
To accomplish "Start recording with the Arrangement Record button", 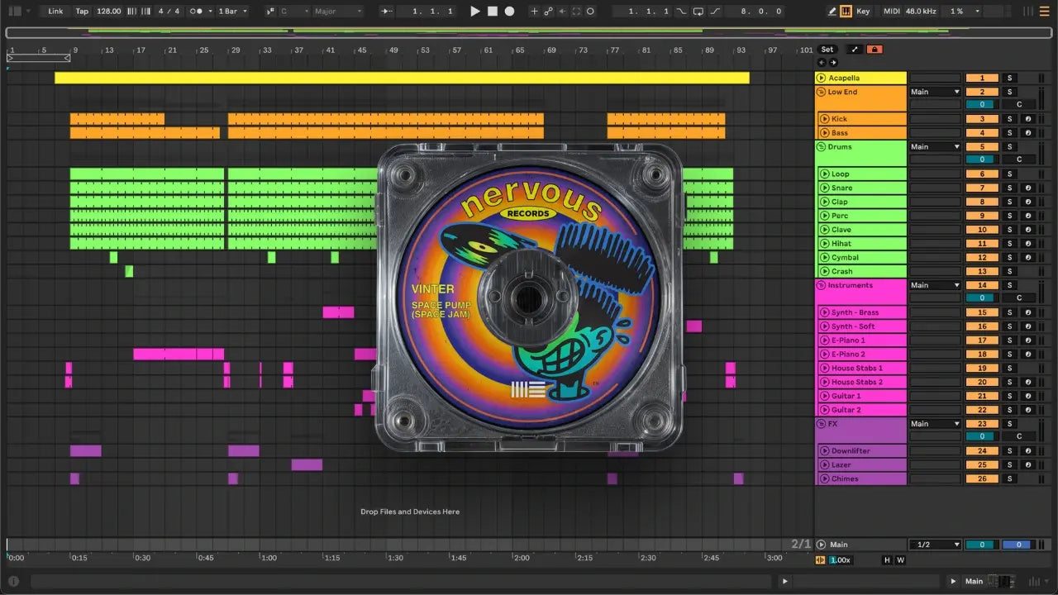I will pyautogui.click(x=509, y=12).
